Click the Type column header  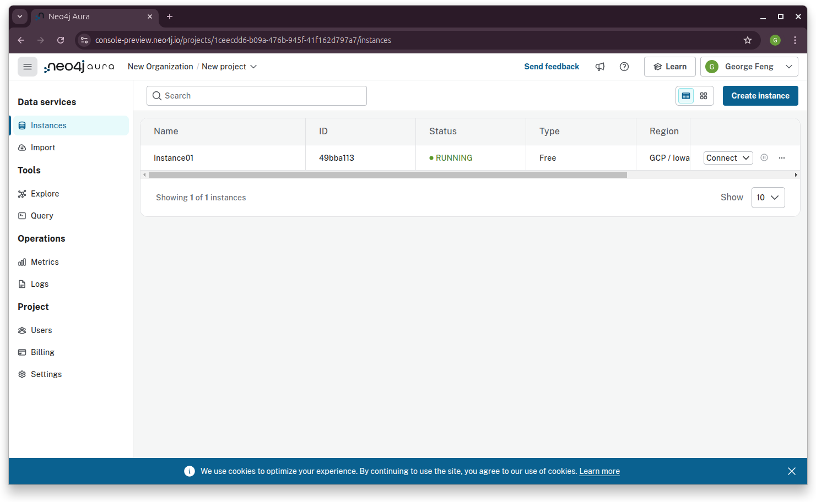click(581, 132)
